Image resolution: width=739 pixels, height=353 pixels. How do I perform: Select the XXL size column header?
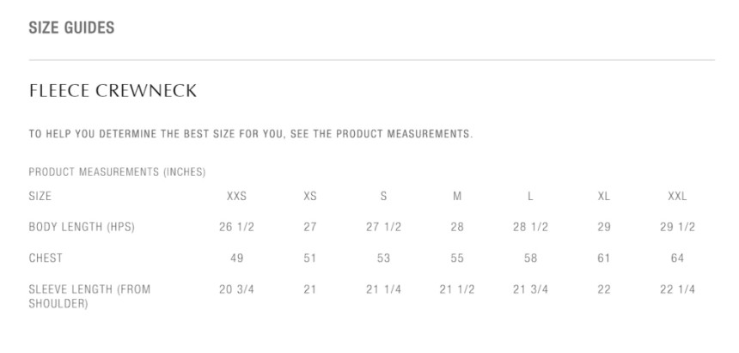pyautogui.click(x=677, y=196)
